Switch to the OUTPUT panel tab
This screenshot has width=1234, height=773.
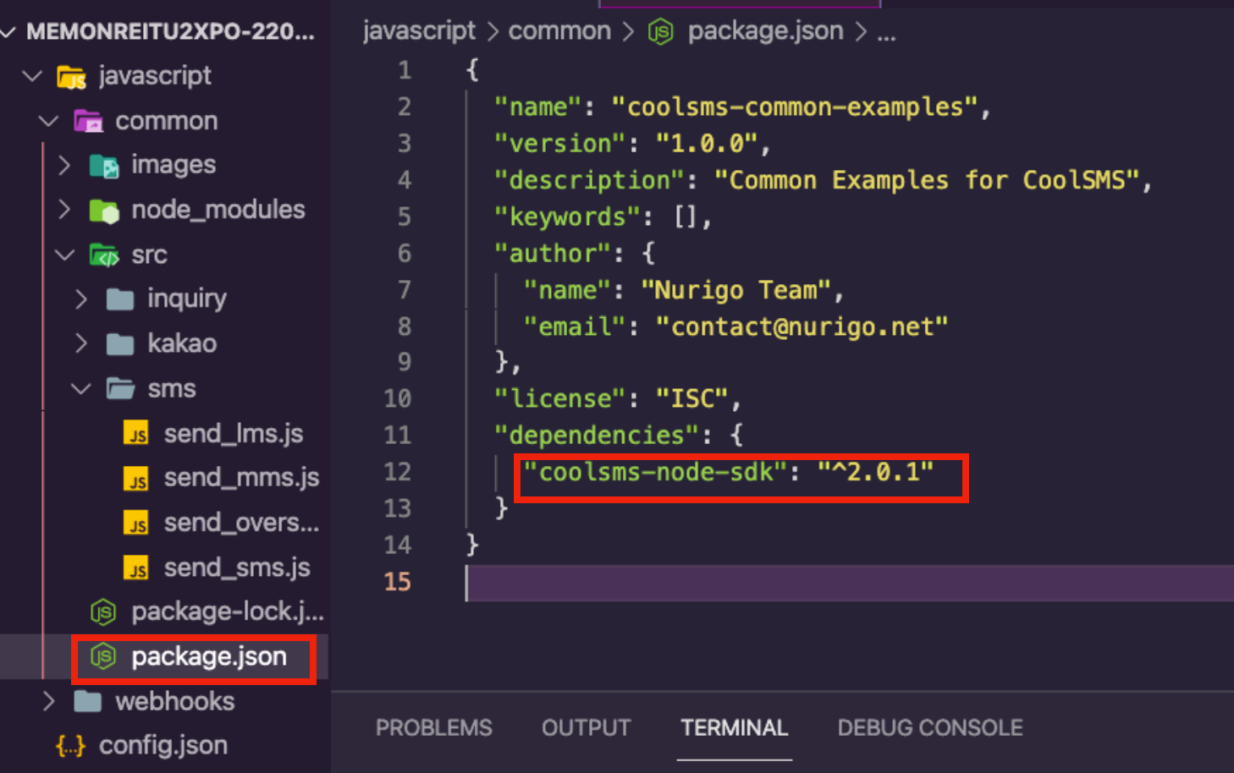587,728
